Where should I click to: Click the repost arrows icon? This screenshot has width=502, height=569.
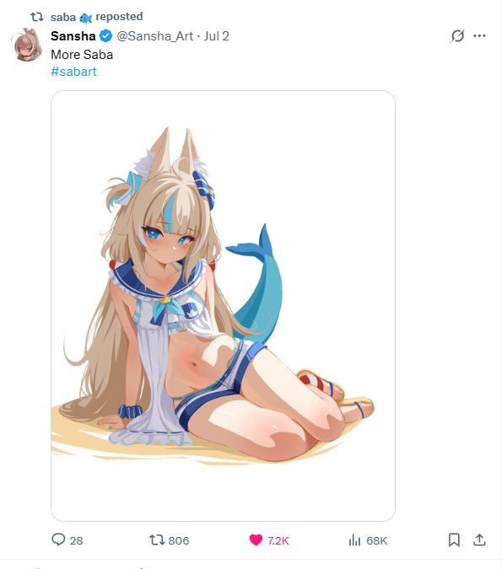pos(157,540)
